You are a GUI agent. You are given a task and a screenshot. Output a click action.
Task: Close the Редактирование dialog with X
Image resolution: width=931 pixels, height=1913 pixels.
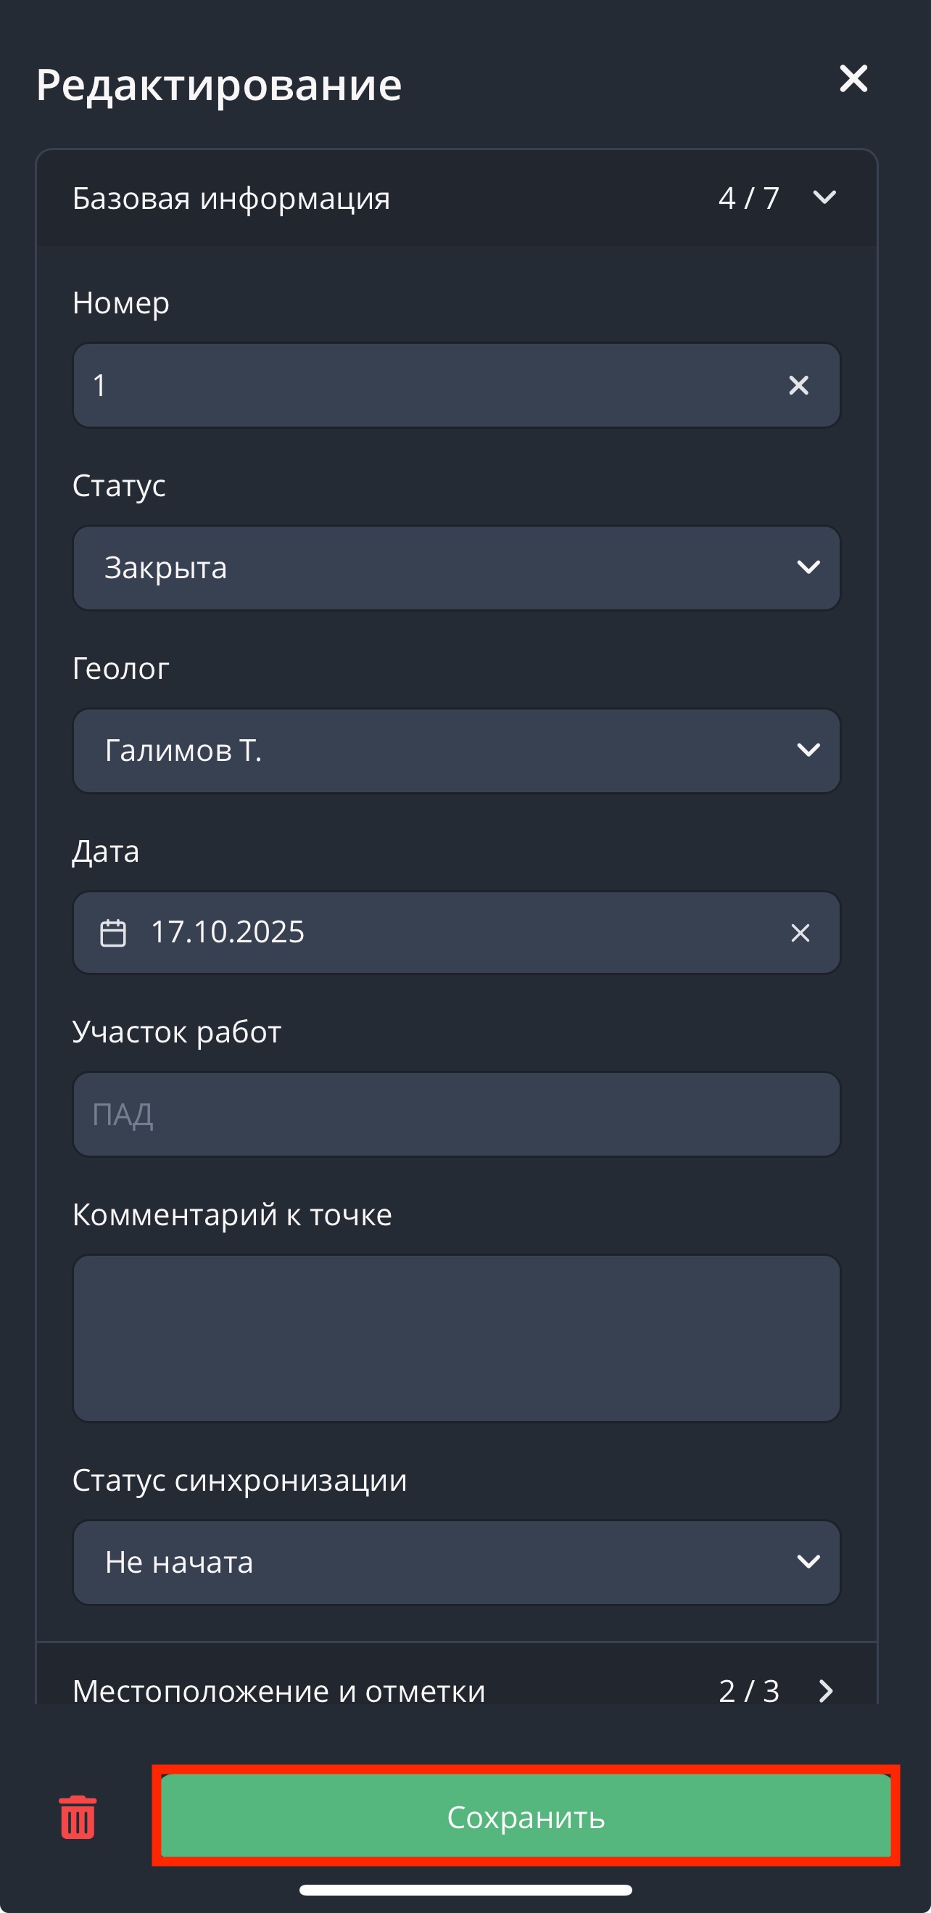[x=853, y=79]
